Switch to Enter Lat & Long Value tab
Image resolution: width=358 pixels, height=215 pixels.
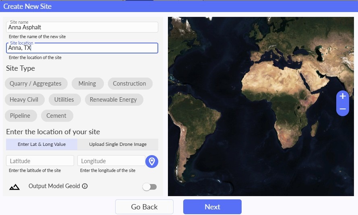[x=41, y=144]
